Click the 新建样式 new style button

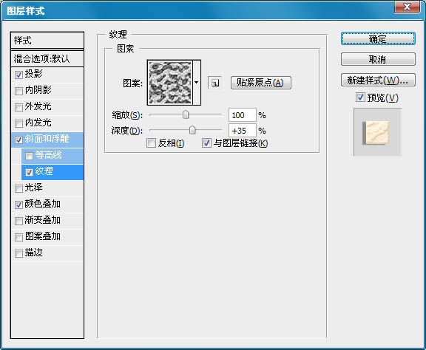pyautogui.click(x=378, y=80)
